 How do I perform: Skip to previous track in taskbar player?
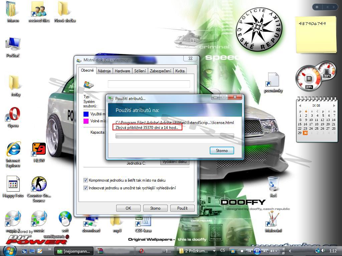[x=248, y=251]
